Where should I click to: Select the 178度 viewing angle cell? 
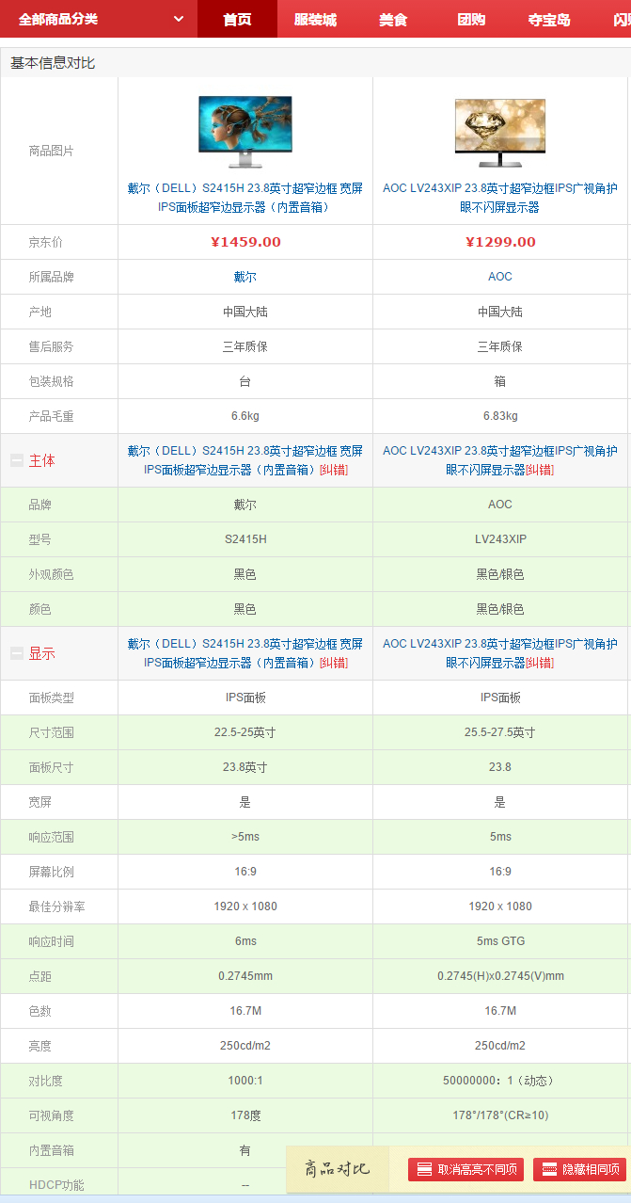[245, 1115]
